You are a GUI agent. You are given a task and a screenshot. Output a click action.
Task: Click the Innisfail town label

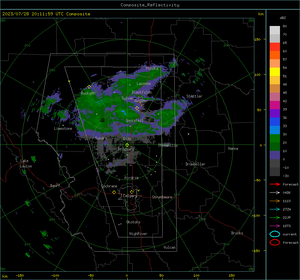134,121
